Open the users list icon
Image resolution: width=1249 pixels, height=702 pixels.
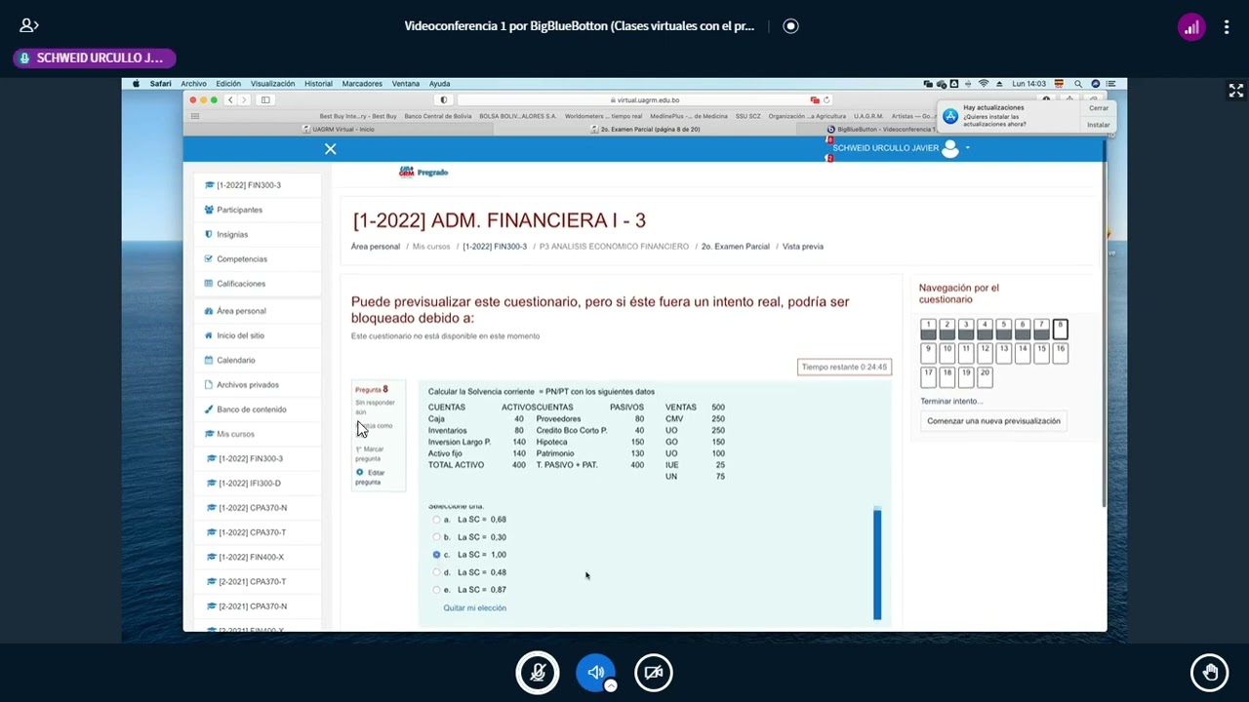(x=29, y=26)
